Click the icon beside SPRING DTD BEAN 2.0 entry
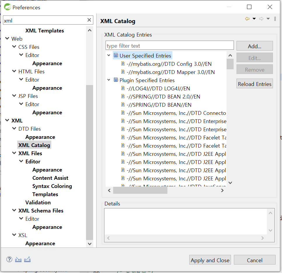Image resolution: width=282 pixels, height=273 pixels. 123,96
